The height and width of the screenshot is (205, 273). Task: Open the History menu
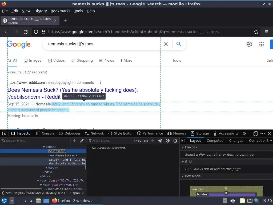click(x=41, y=11)
